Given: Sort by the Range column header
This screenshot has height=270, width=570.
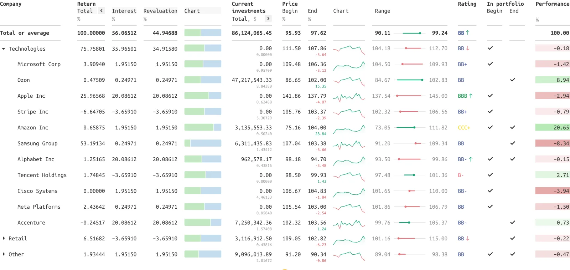Looking at the screenshot, I should tap(383, 11).
